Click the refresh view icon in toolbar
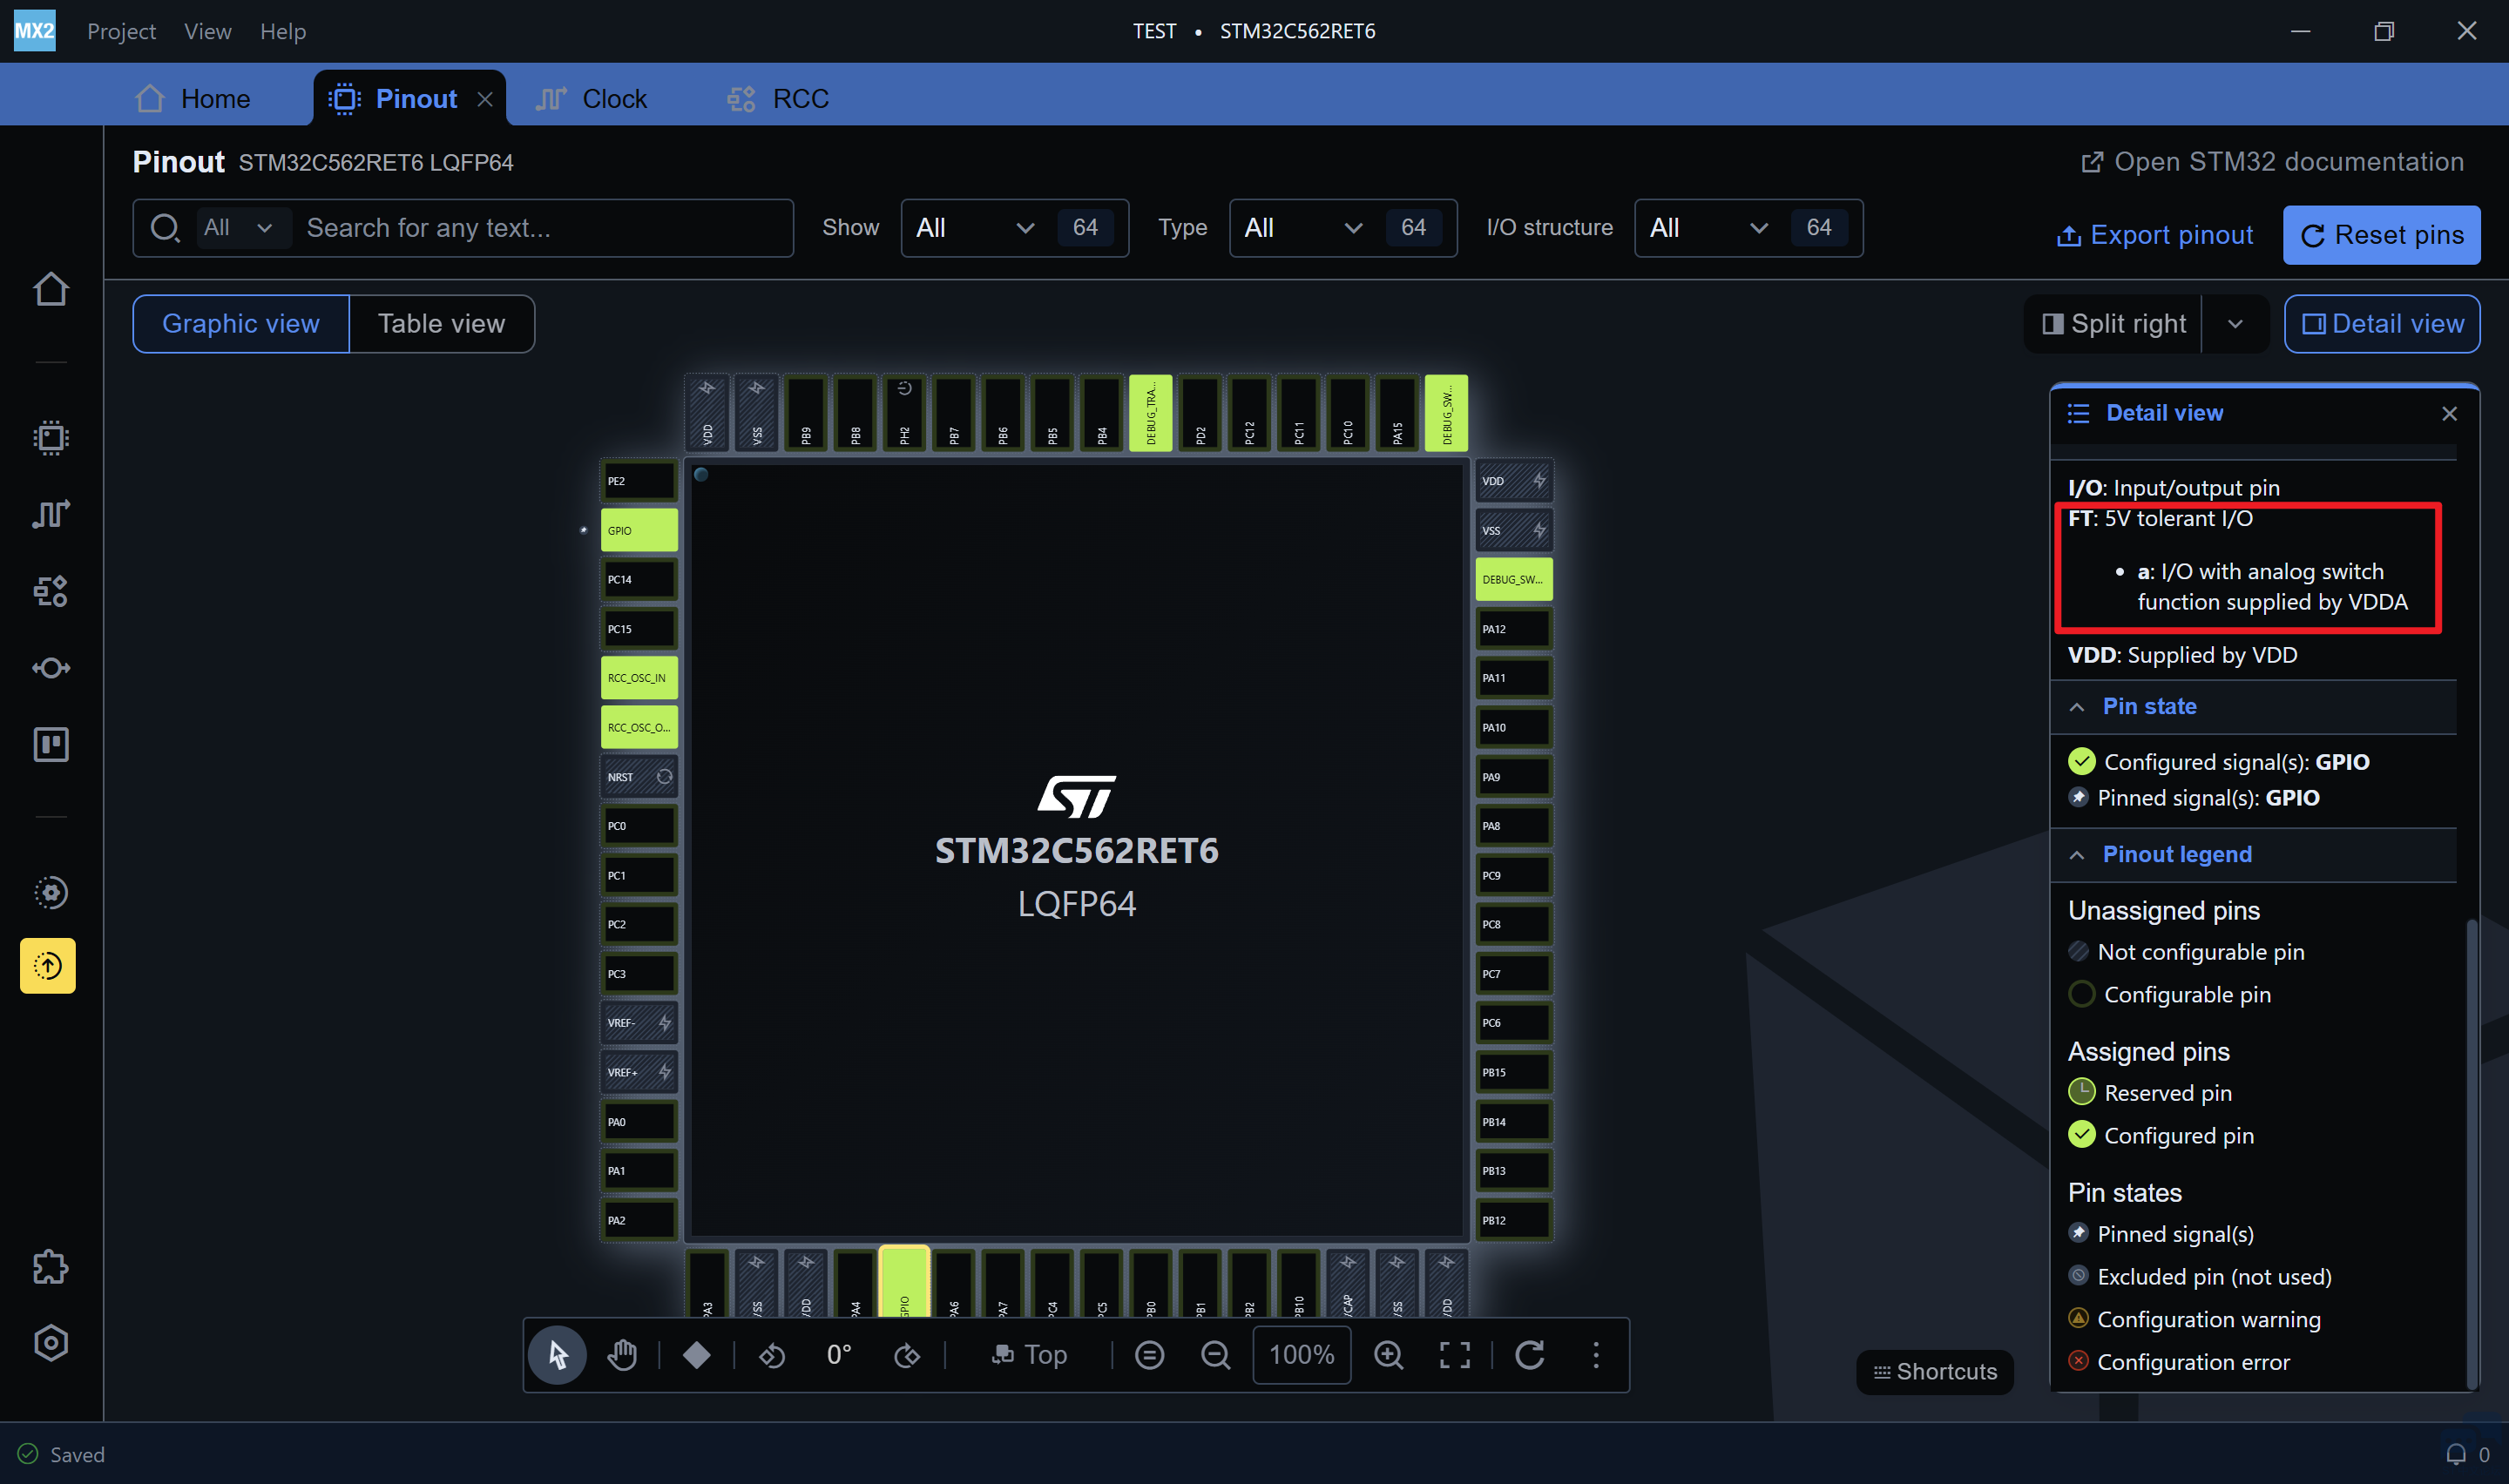Viewport: 2509px width, 1484px height. (x=1530, y=1355)
